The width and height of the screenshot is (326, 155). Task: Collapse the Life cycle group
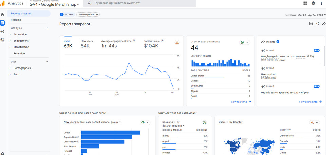coord(47,28)
